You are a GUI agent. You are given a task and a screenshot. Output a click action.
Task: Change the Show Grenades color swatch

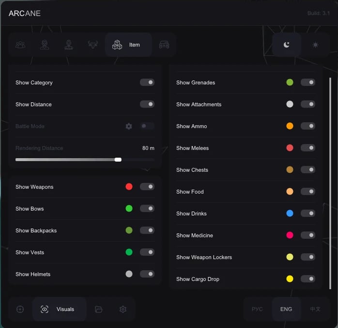pyautogui.click(x=290, y=82)
